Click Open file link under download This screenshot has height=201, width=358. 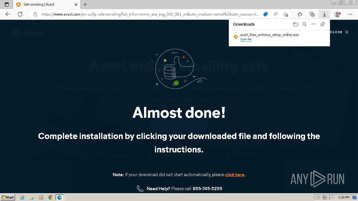[x=246, y=39]
